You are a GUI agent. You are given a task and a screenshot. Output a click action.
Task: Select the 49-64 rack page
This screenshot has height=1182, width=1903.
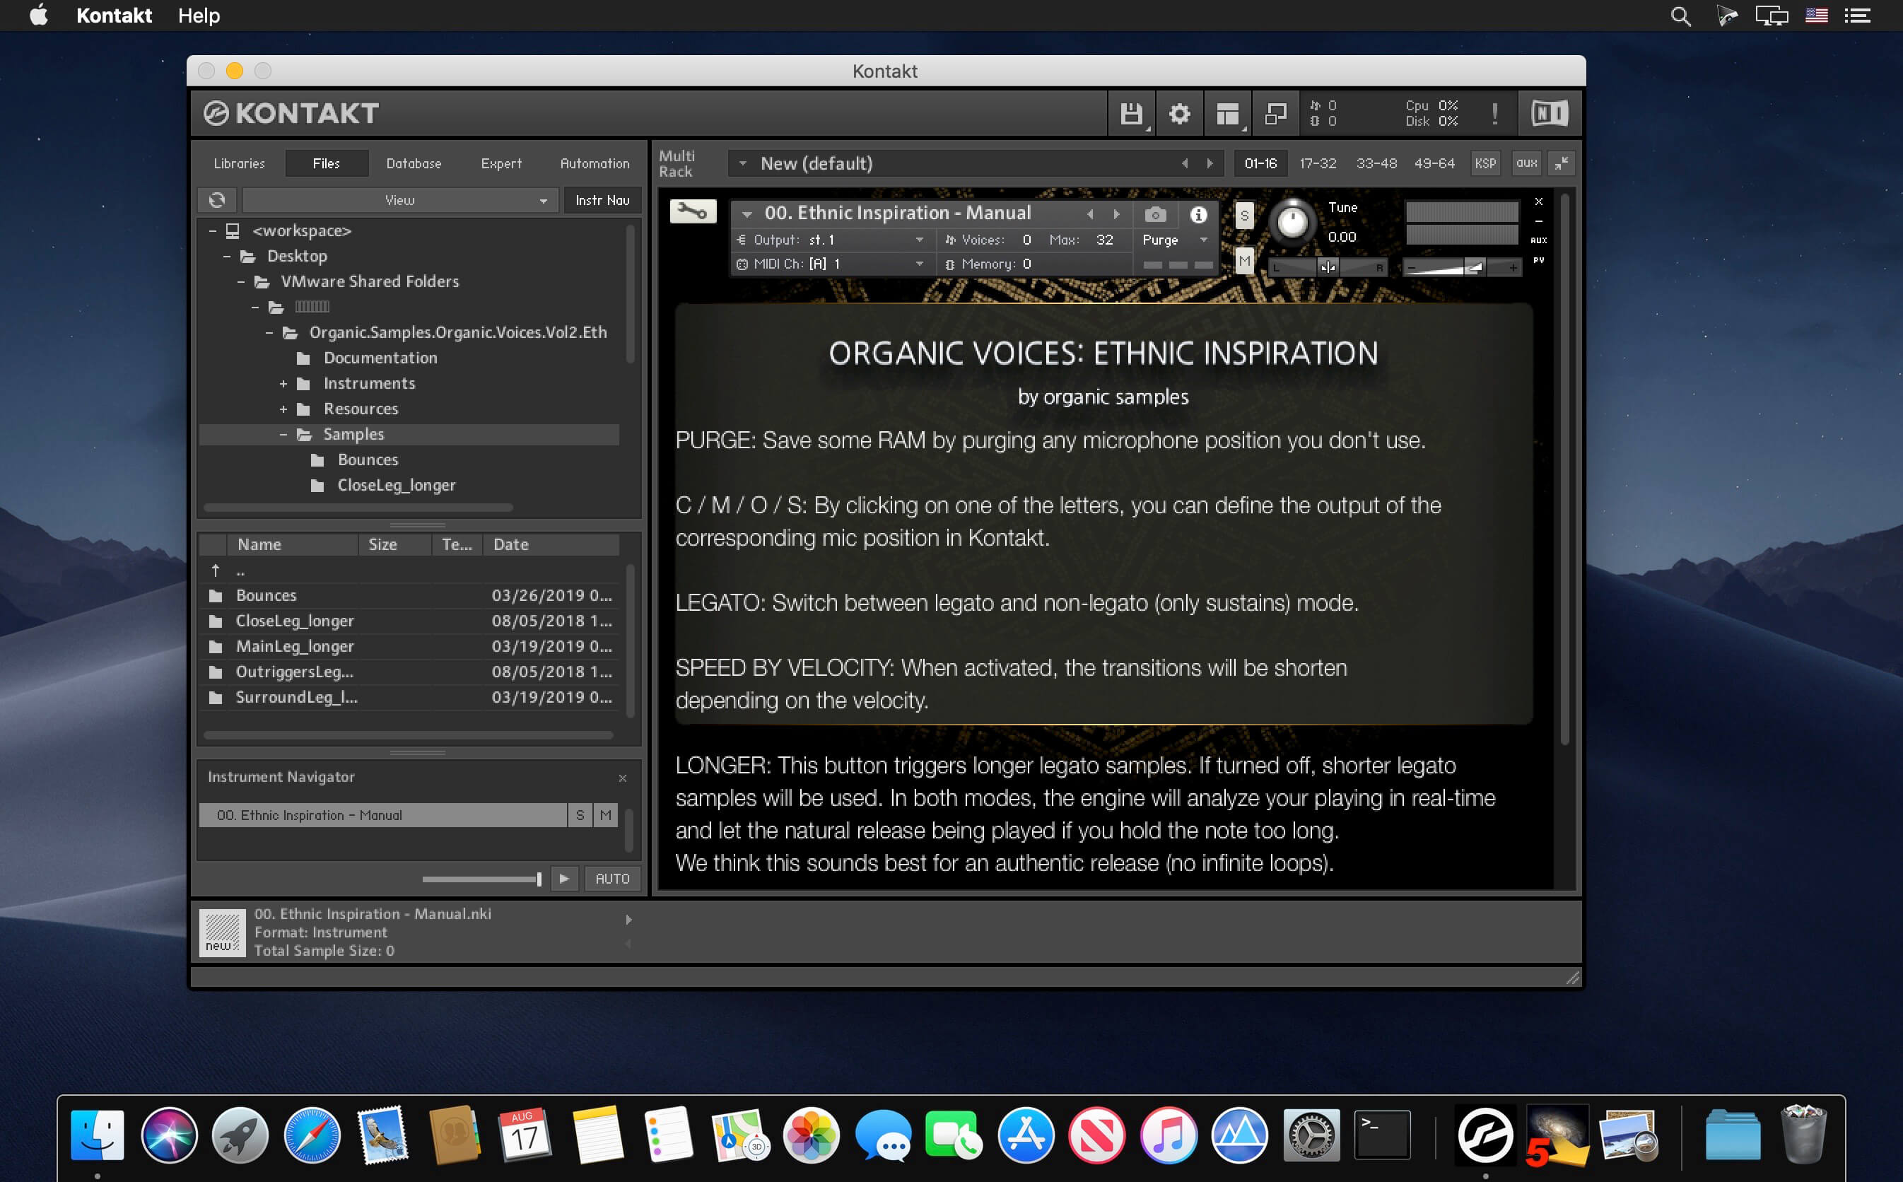[x=1434, y=163]
